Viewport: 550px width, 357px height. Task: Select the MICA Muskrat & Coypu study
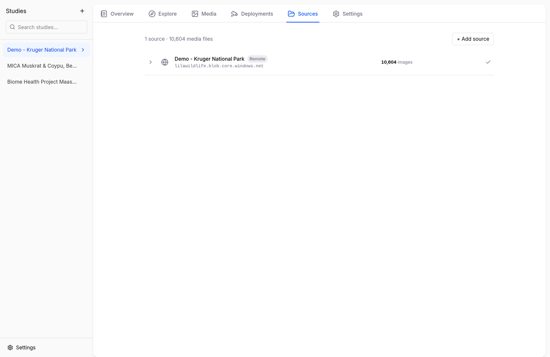tap(46, 66)
